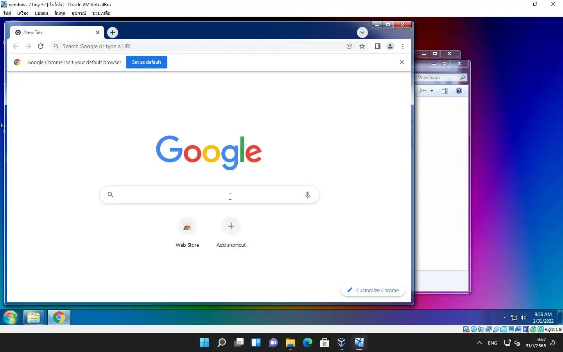Show hidden icons in Windows 7 tray
Viewport: 563px width, 352px height.
pyautogui.click(x=504, y=318)
